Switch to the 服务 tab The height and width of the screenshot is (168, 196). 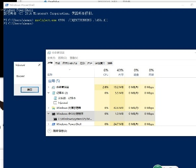click(x=110, y=63)
